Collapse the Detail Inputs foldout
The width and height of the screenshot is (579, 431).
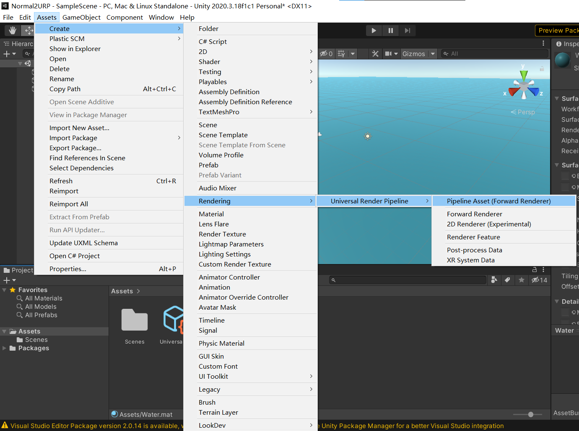click(x=557, y=301)
